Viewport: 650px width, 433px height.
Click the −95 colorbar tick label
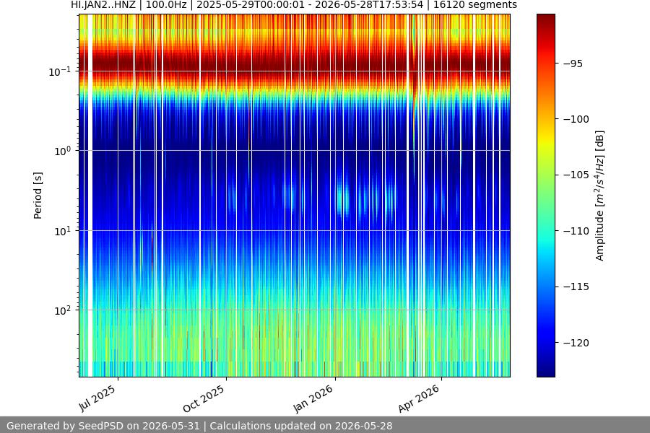click(573, 64)
